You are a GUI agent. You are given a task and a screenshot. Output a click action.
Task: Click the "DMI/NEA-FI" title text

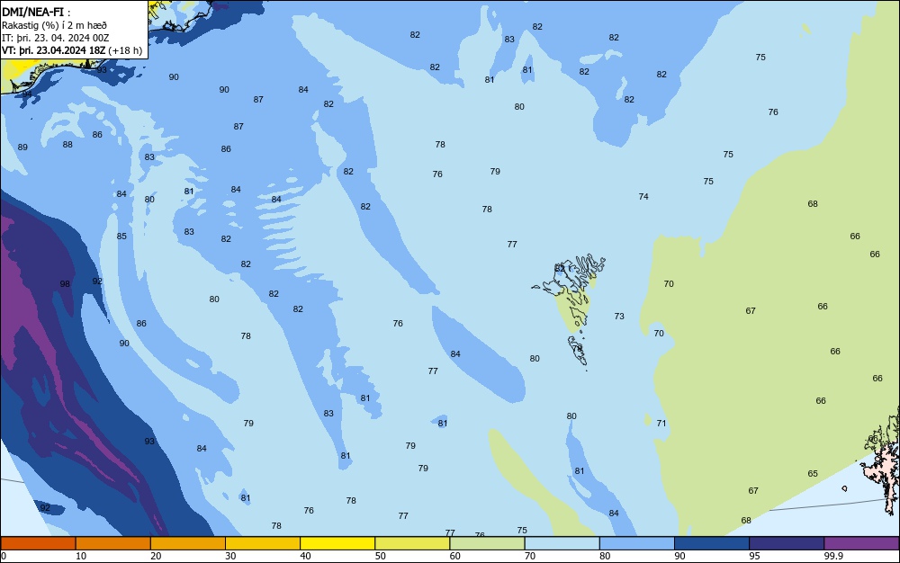(32, 12)
